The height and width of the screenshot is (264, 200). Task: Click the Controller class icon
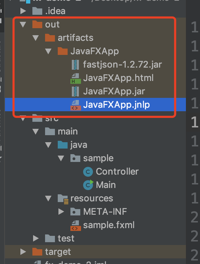[x=88, y=172]
